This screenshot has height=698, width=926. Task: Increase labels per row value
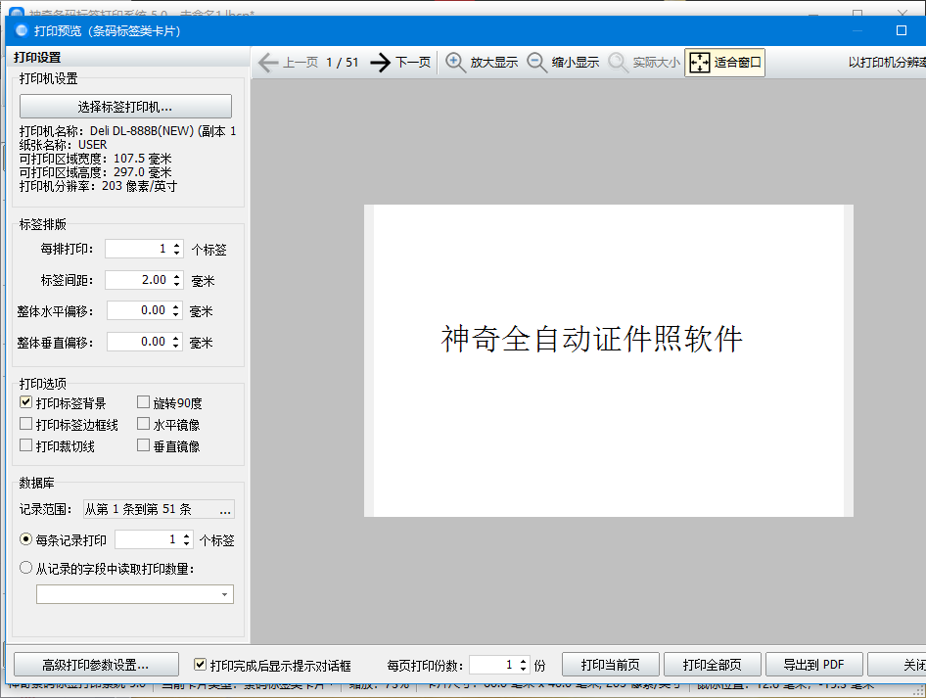click(176, 245)
